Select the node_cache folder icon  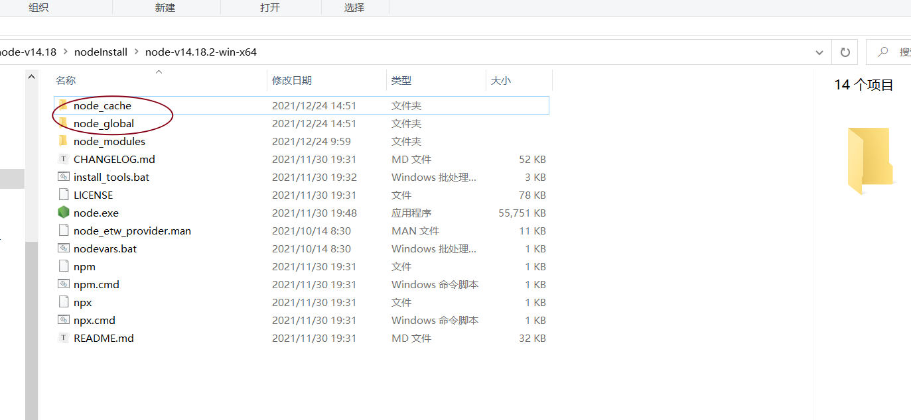(x=63, y=105)
